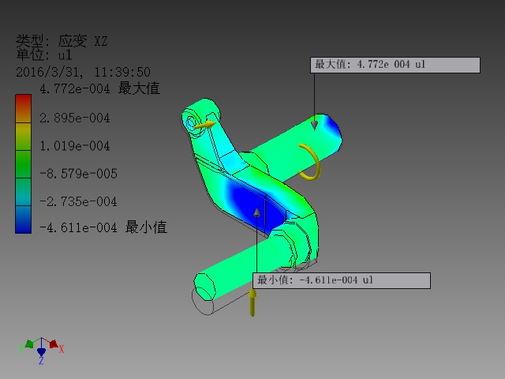Click the red X axis arrow of the triad

pos(54,344)
